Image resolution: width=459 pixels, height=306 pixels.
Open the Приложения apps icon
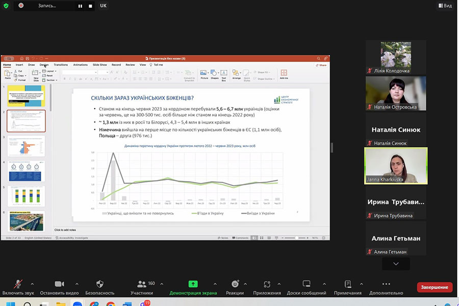pyautogui.click(x=267, y=284)
